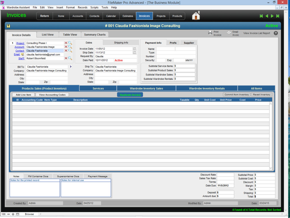Switch to Wardrobe Inventory Rentals tab

(207, 88)
